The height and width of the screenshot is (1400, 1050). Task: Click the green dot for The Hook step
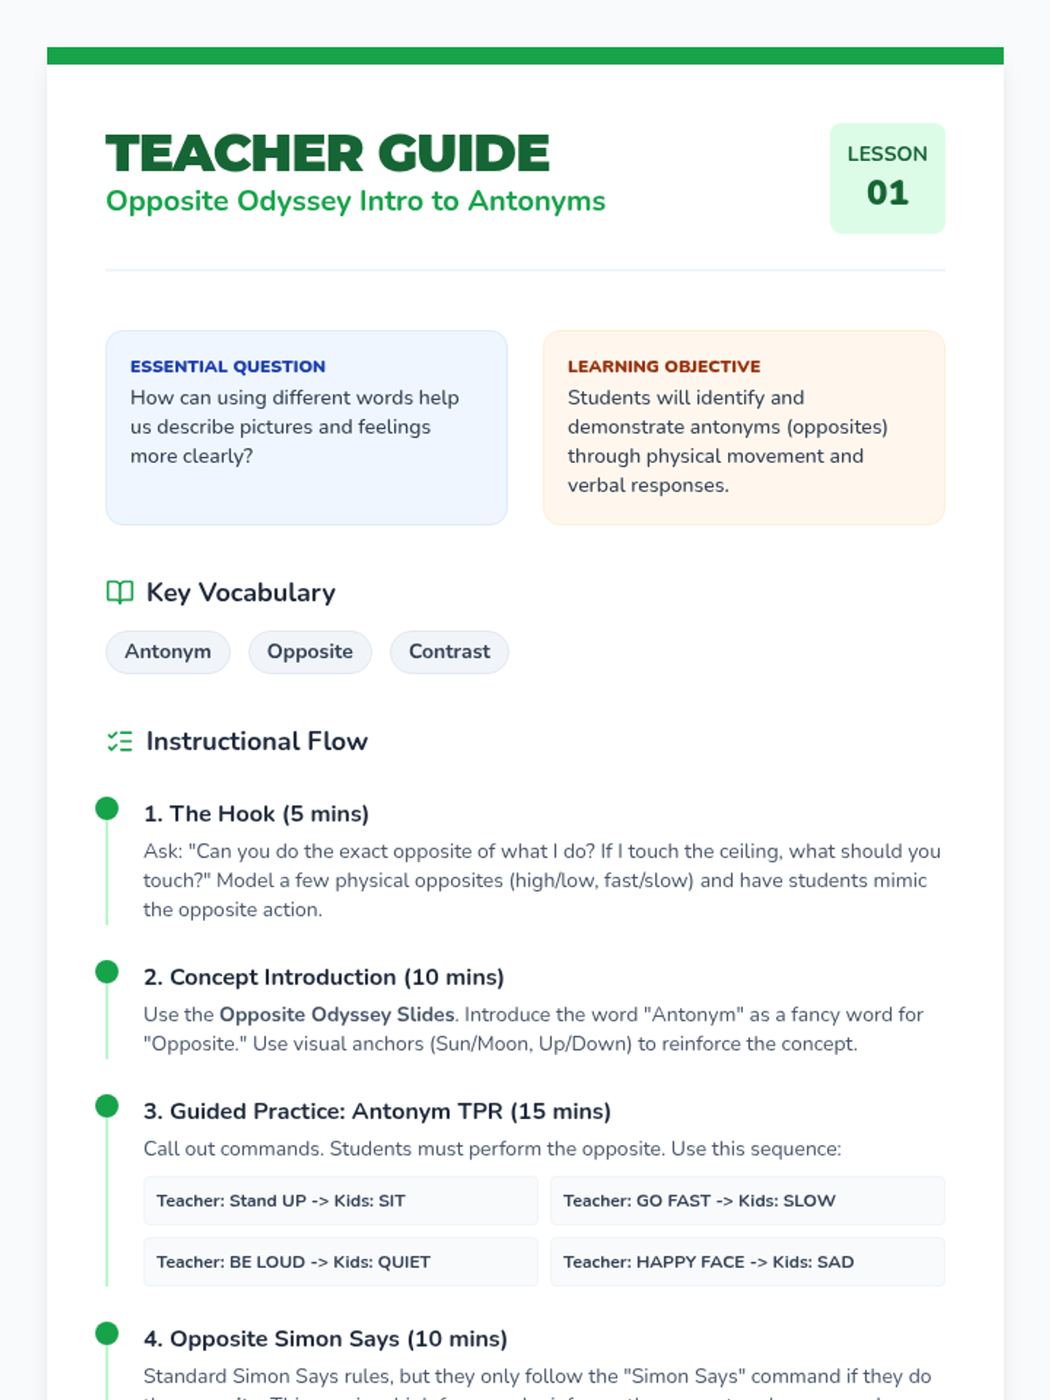[107, 808]
